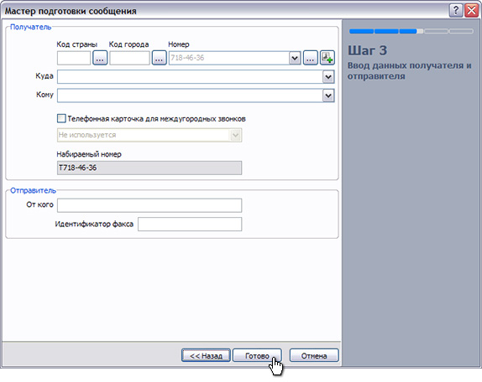This screenshot has width=482, height=382.
Task: Go back with the Назад button
Action: pyautogui.click(x=206, y=356)
